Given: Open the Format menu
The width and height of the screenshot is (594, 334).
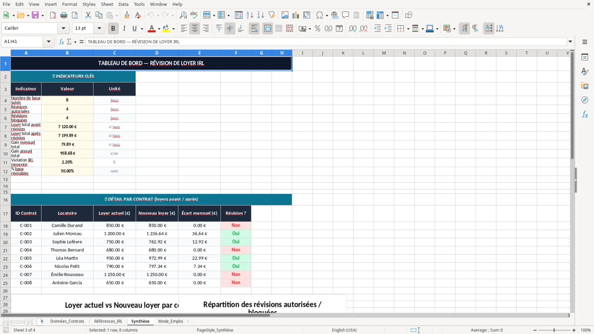Looking at the screenshot, I should [69, 4].
